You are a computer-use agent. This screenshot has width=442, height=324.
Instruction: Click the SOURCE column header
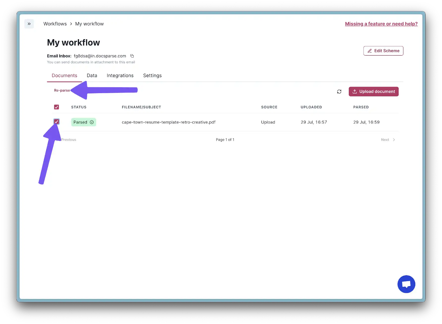(269, 107)
